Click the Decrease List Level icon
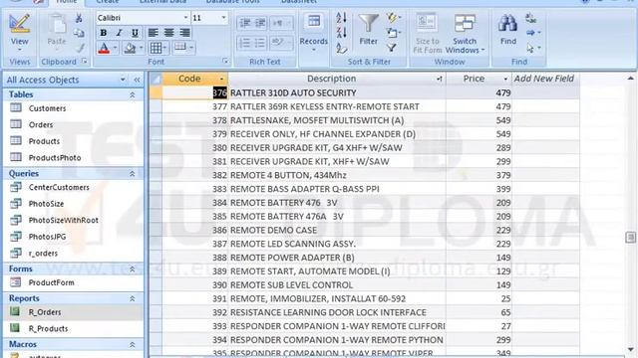638x358 pixels. 245,23
